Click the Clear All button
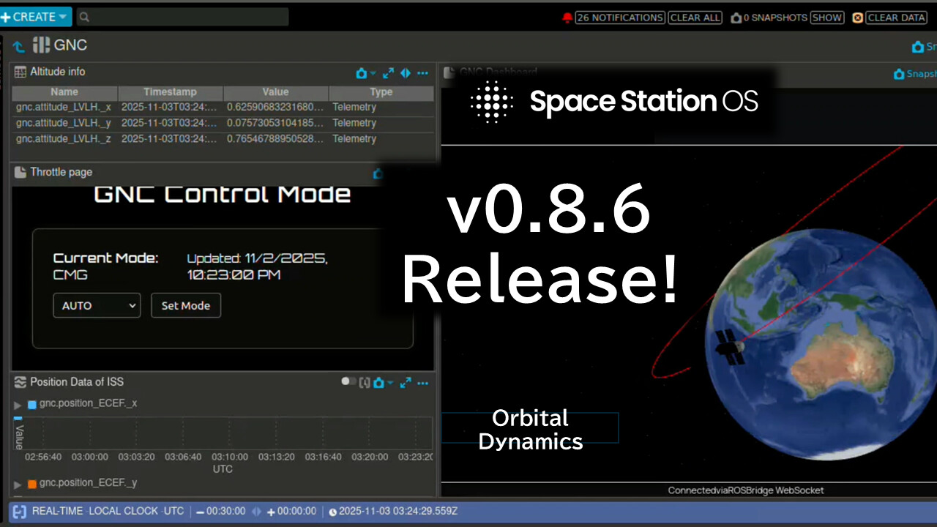Viewport: 937px width, 527px height. point(695,18)
